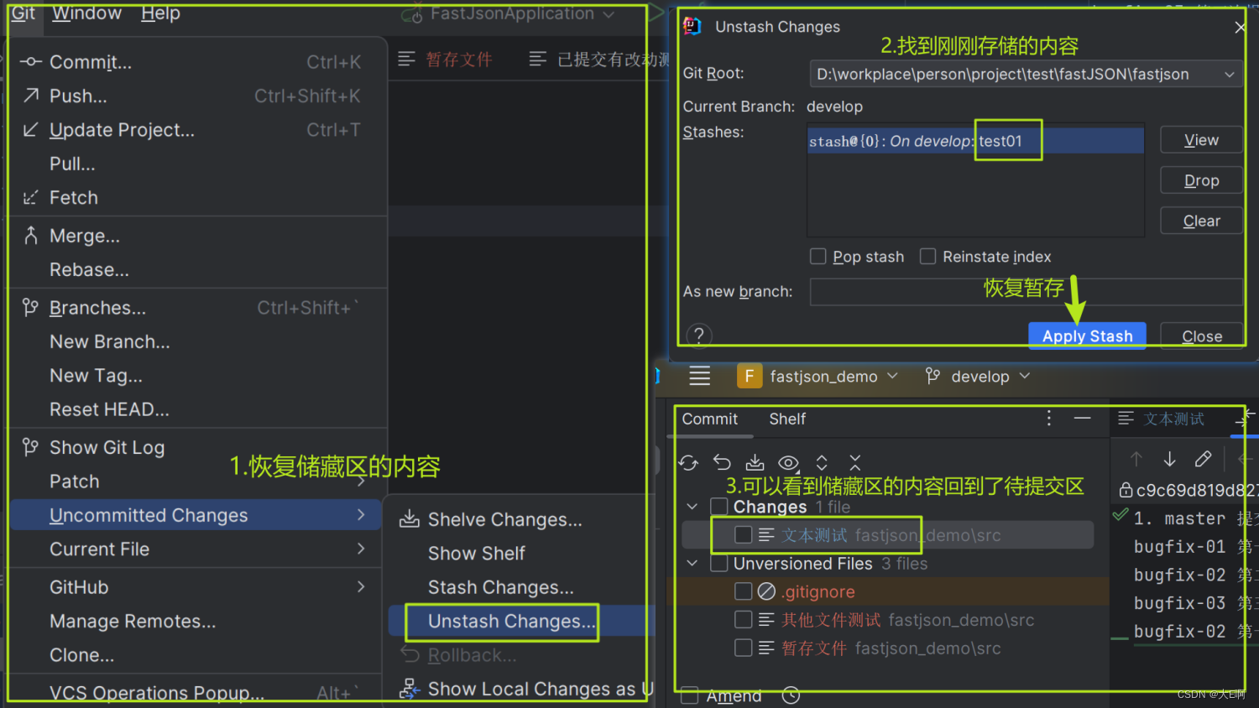
Task: Click the View button in Unstash dialog
Action: pyautogui.click(x=1201, y=140)
